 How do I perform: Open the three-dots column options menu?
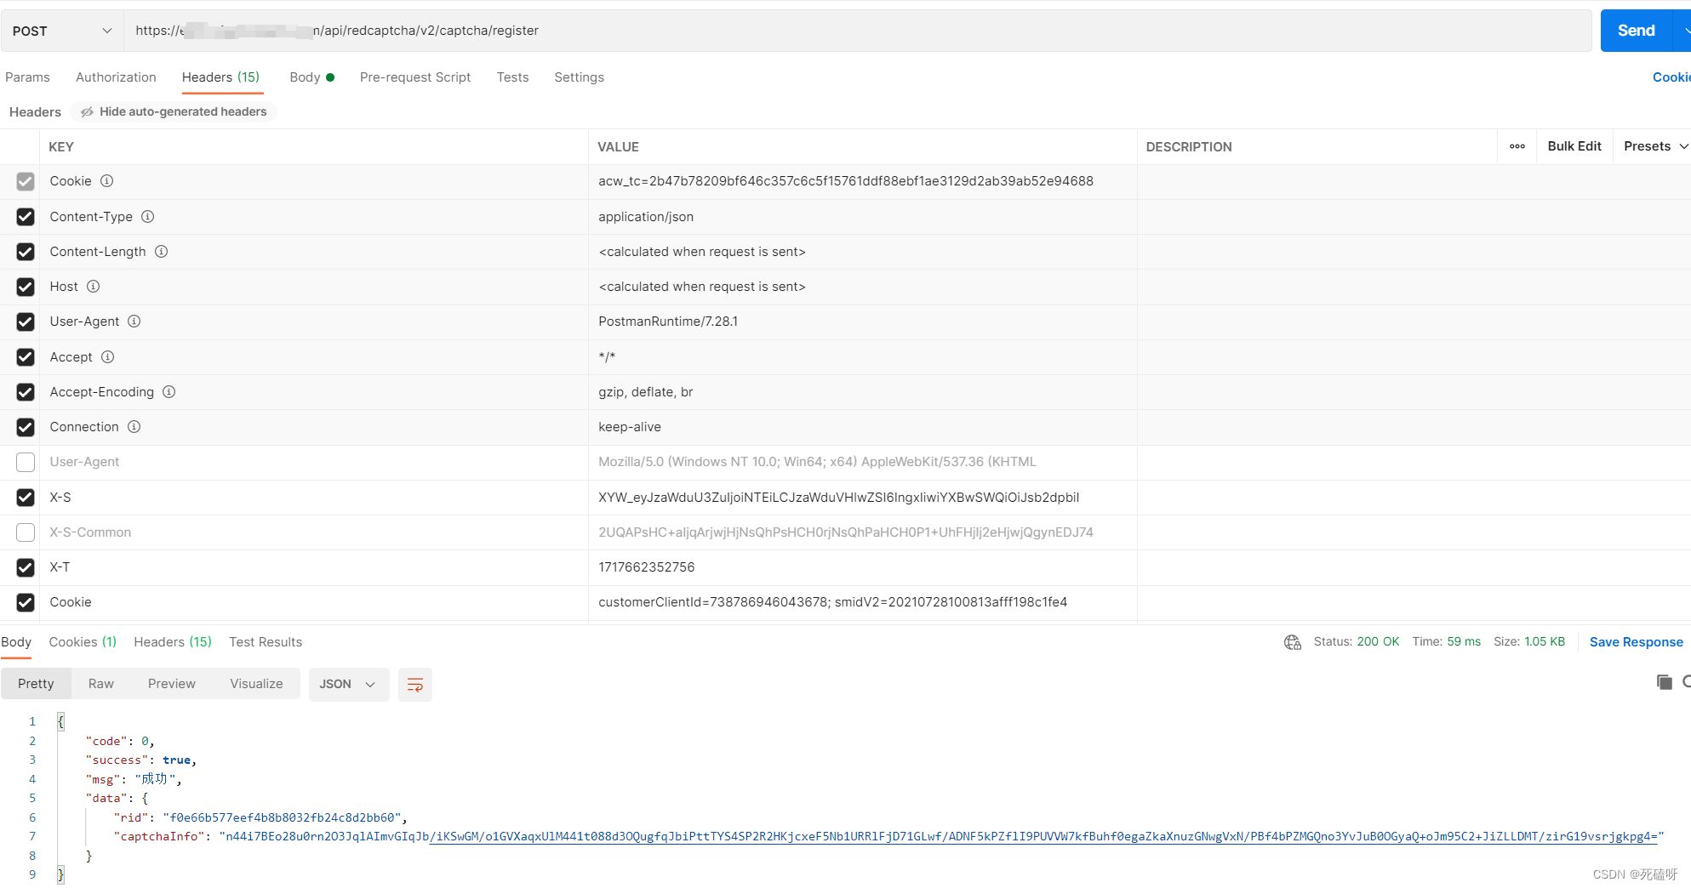pyautogui.click(x=1517, y=146)
